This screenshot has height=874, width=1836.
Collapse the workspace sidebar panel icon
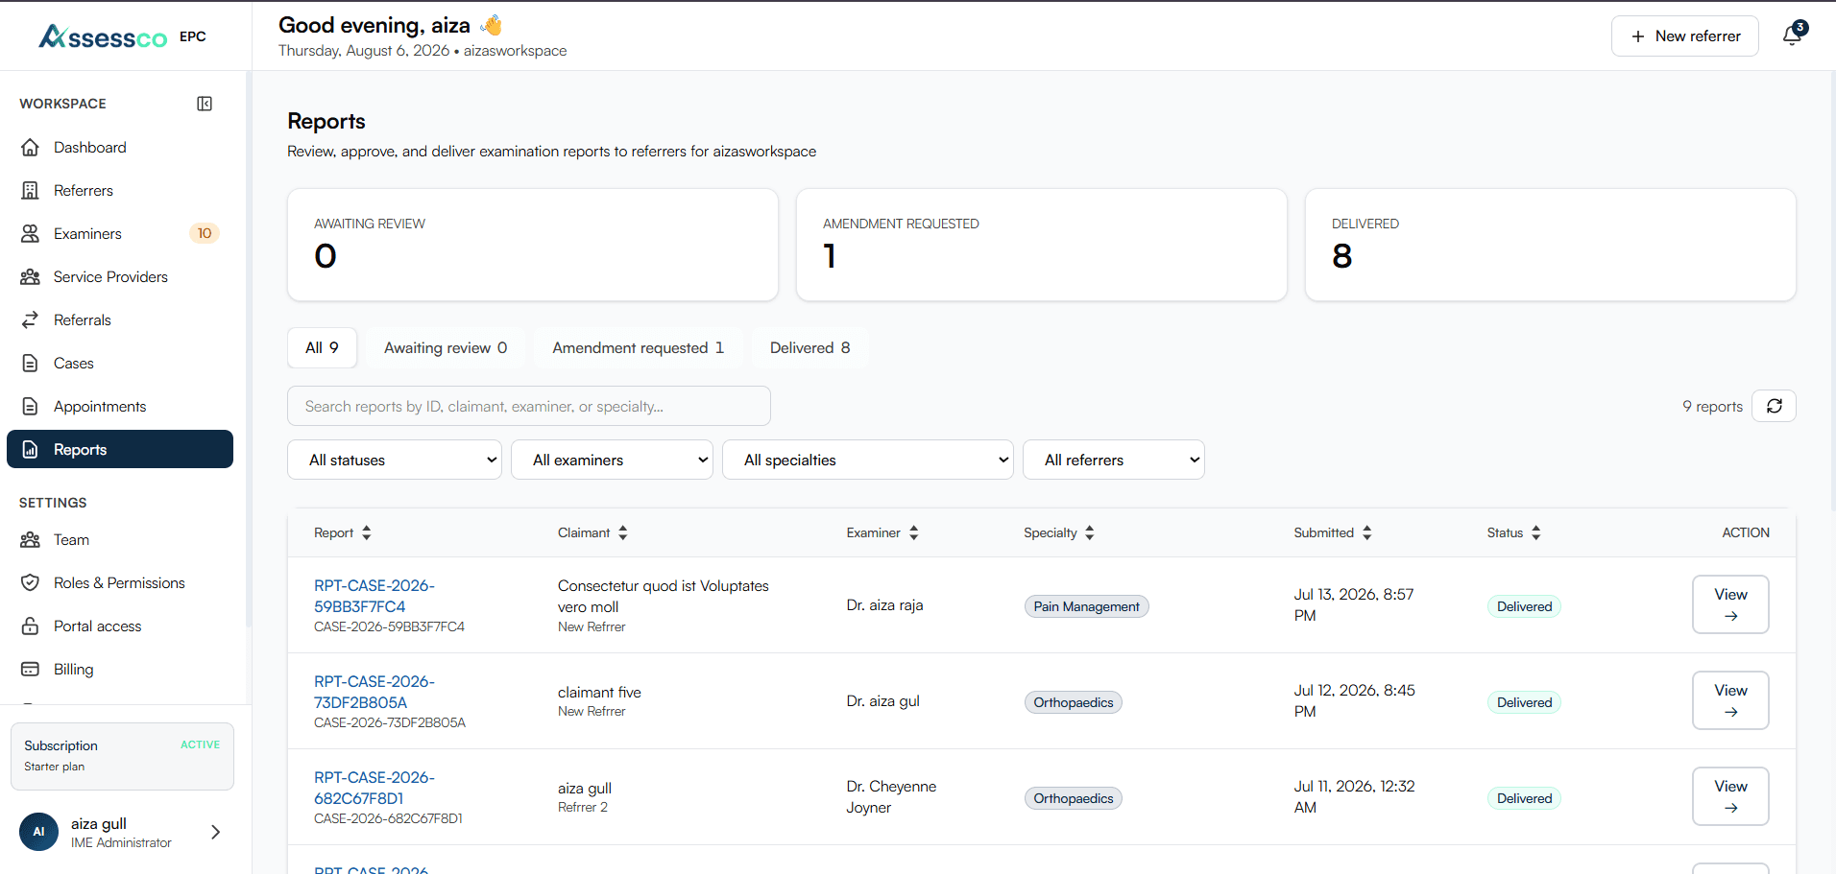click(205, 104)
